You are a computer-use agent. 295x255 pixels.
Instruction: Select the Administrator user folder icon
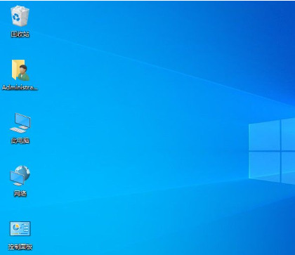[20, 70]
